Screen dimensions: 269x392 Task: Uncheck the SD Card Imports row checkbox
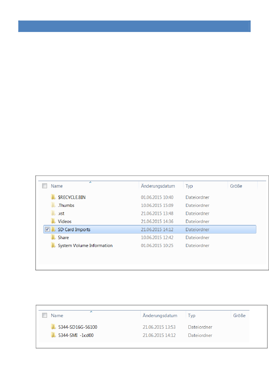tap(47, 229)
